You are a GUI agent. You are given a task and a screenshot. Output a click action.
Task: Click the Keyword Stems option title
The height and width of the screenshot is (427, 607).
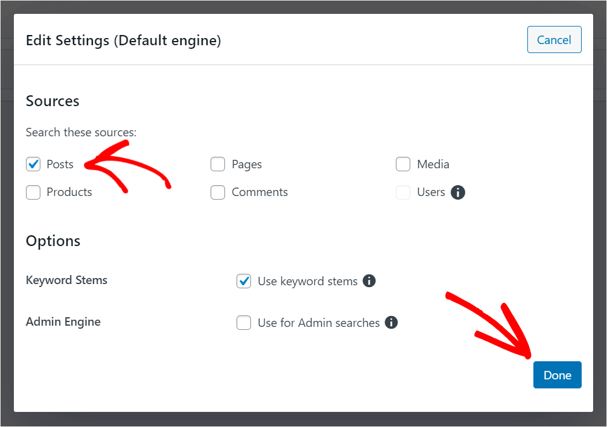pyautogui.click(x=66, y=280)
